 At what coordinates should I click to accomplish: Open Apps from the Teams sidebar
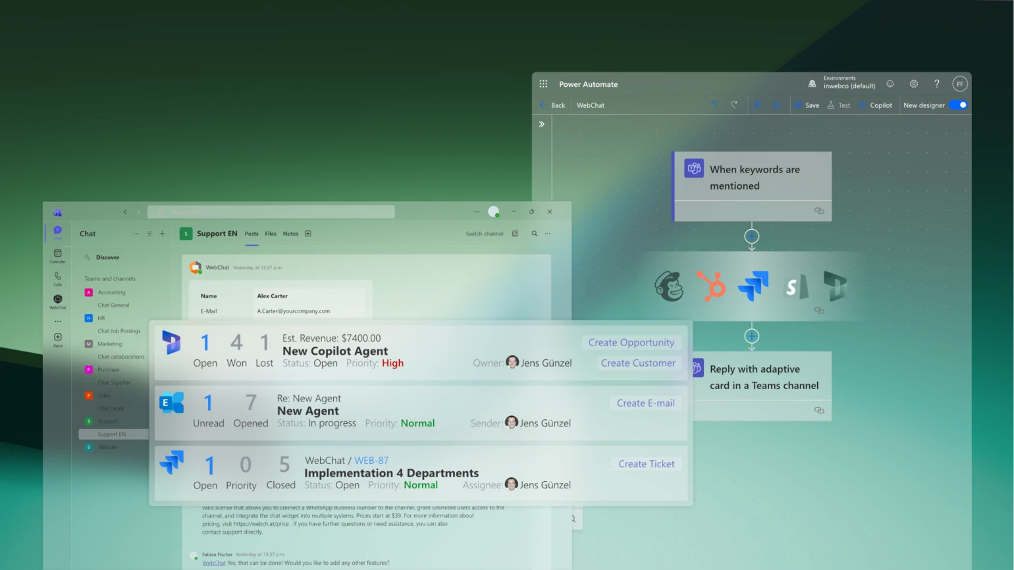point(57,337)
